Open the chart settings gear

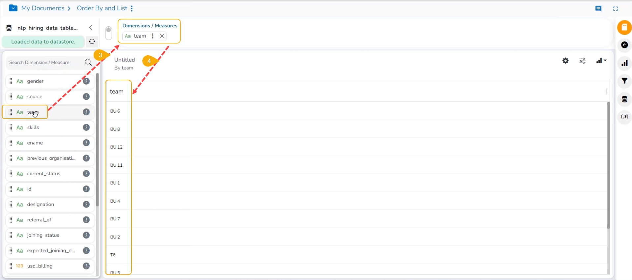(565, 61)
